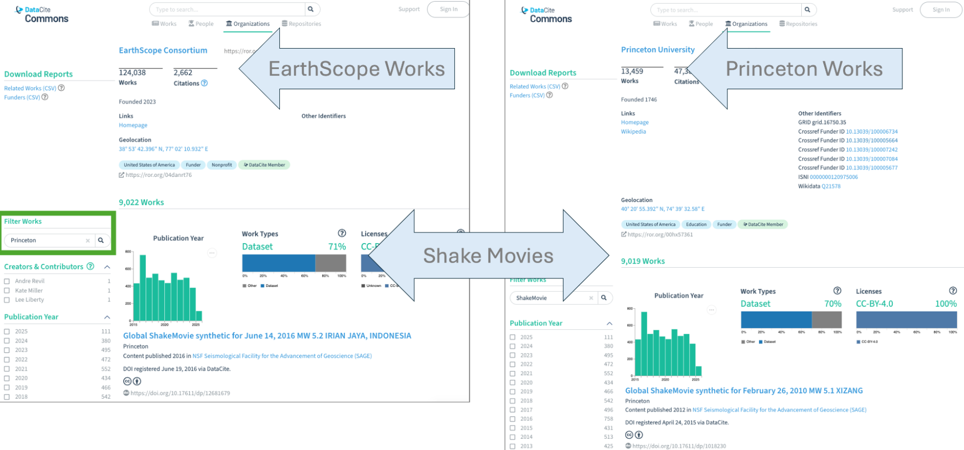Open Licenses help icon in right panel
This screenshot has width=964, height=450.
point(953,291)
